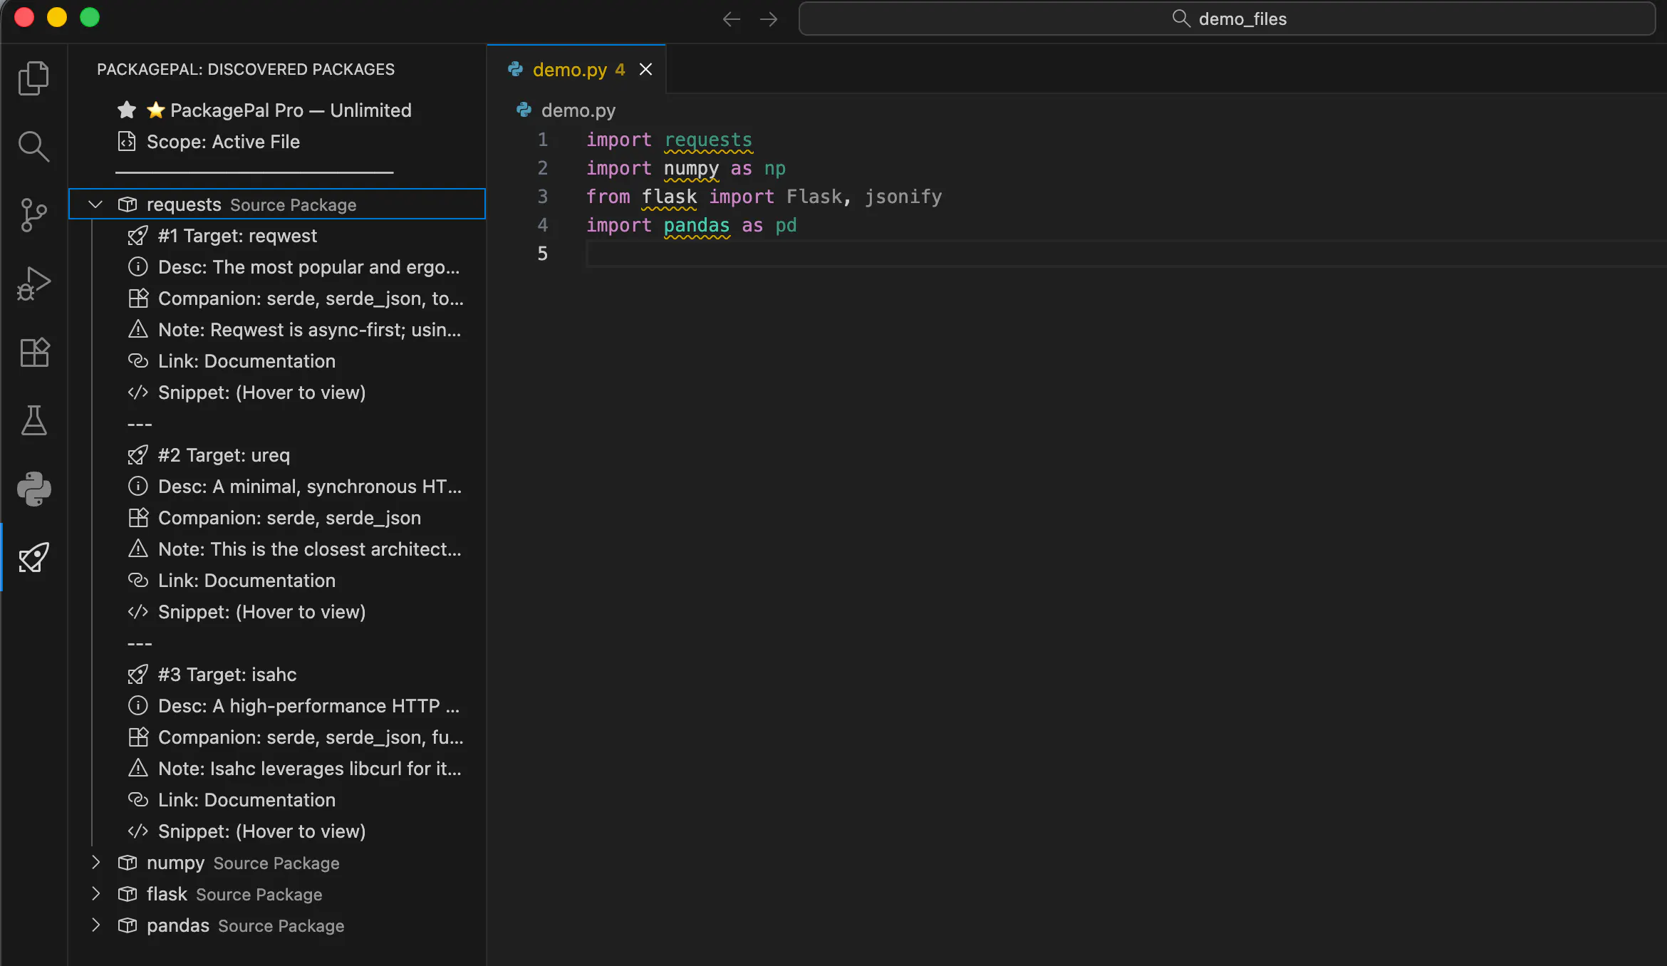The width and height of the screenshot is (1667, 966).
Task: Click 'pandas' on code line 4
Action: [x=697, y=225]
